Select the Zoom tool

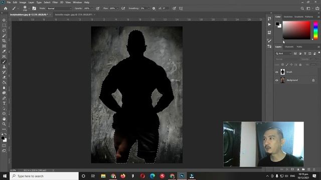pyautogui.click(x=4, y=124)
